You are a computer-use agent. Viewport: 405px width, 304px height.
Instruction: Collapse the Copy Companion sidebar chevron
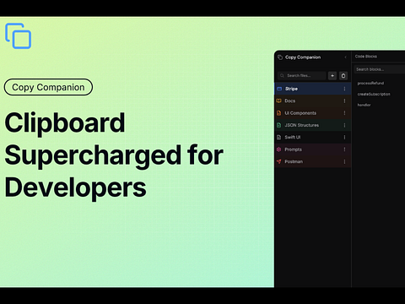click(346, 57)
